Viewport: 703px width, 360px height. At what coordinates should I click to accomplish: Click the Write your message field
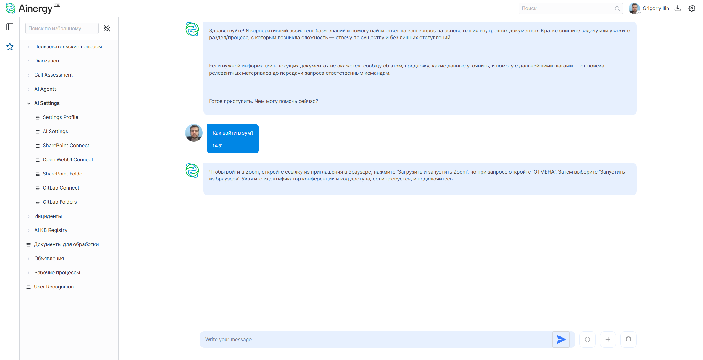(376, 339)
